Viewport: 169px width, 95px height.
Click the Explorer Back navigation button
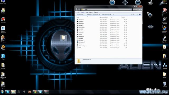tap(77, 9)
